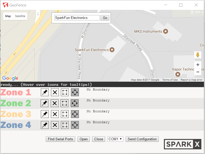Click the SparkX logo
205x154 pixels.
pyautogui.click(x=183, y=144)
